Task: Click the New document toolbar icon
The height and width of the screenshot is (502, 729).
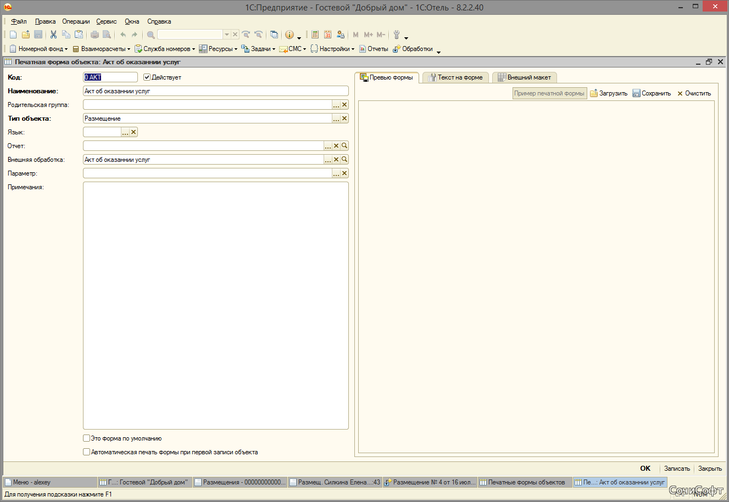Action: coord(13,35)
